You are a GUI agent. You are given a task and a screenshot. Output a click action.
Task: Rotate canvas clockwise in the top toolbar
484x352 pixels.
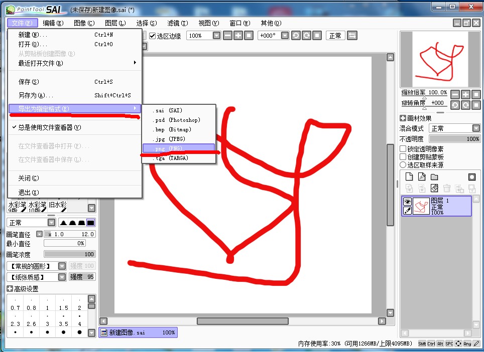[x=306, y=36]
